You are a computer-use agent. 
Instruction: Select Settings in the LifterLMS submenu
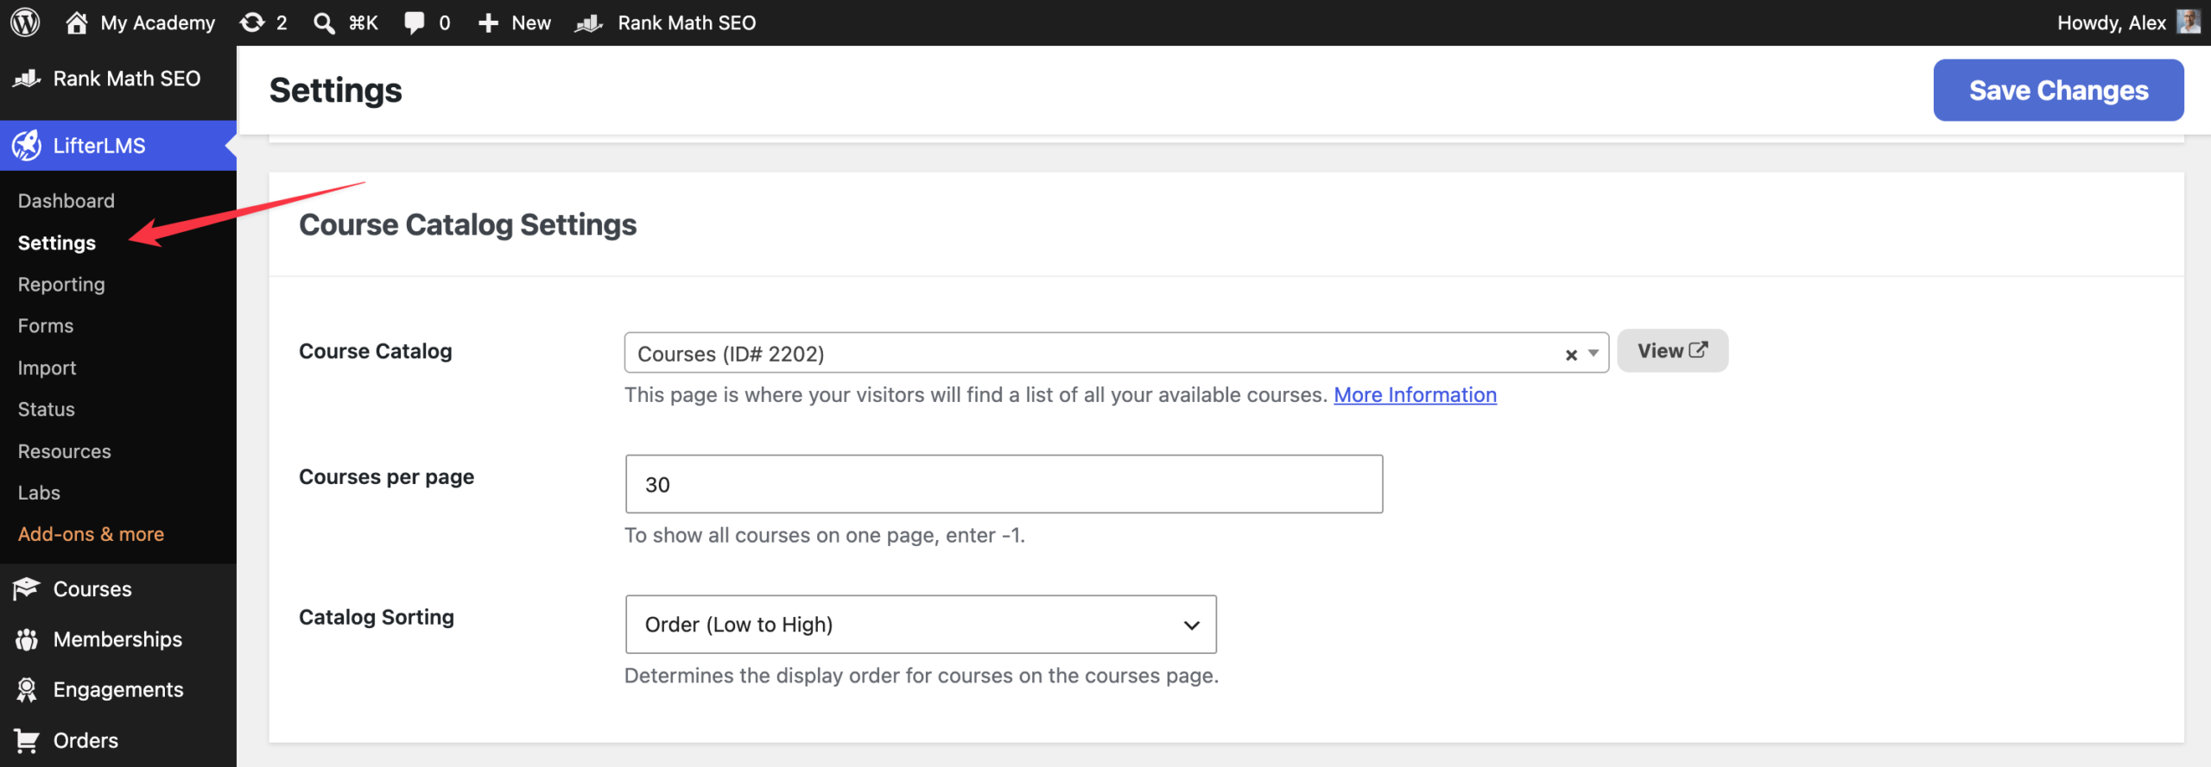[x=57, y=242]
